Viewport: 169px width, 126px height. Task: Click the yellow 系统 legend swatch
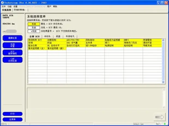click(34, 24)
